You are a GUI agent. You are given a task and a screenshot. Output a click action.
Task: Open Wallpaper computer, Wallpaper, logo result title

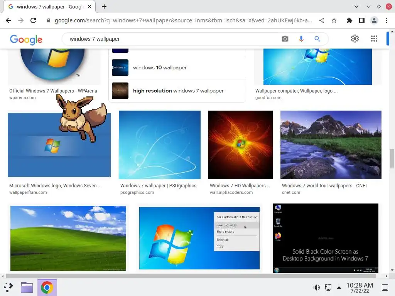(x=296, y=91)
